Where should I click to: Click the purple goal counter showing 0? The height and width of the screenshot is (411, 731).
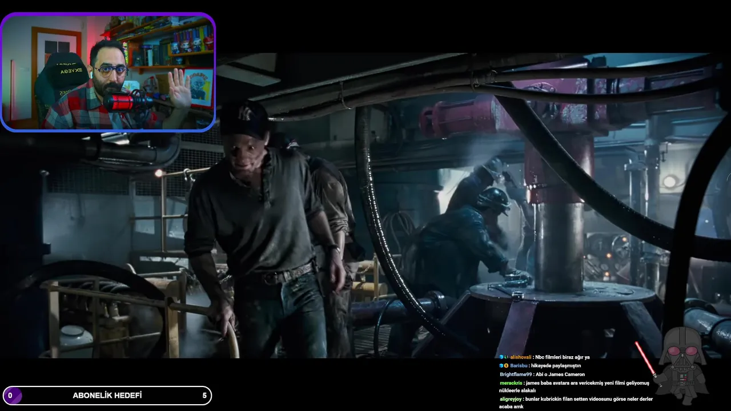pyautogui.click(x=11, y=396)
